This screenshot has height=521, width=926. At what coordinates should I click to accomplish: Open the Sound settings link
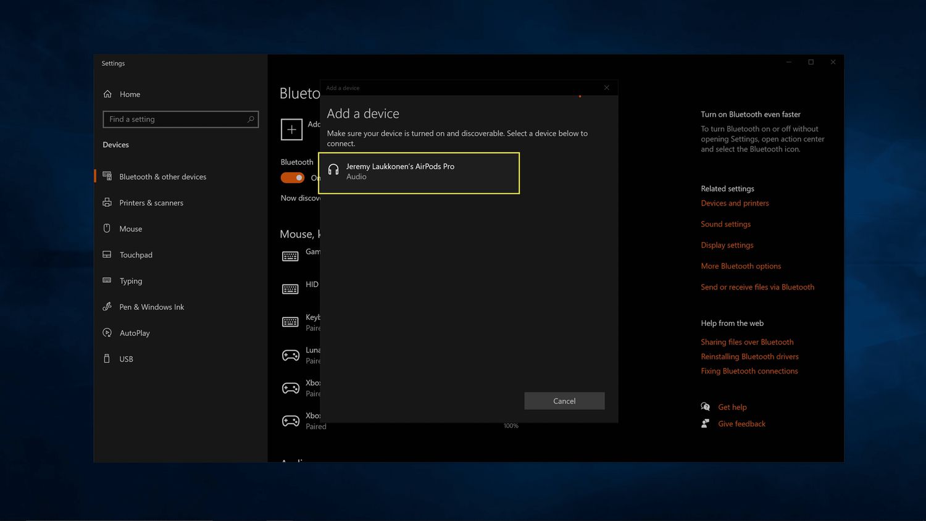pyautogui.click(x=725, y=224)
